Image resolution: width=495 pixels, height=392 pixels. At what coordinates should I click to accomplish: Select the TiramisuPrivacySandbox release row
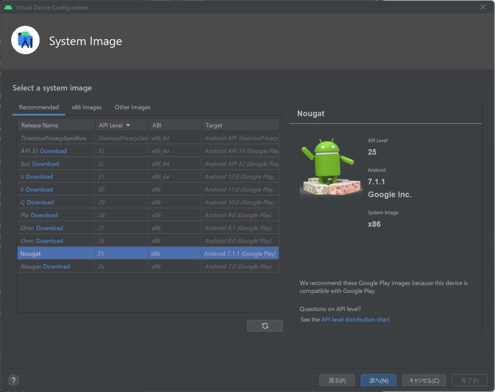coord(148,138)
